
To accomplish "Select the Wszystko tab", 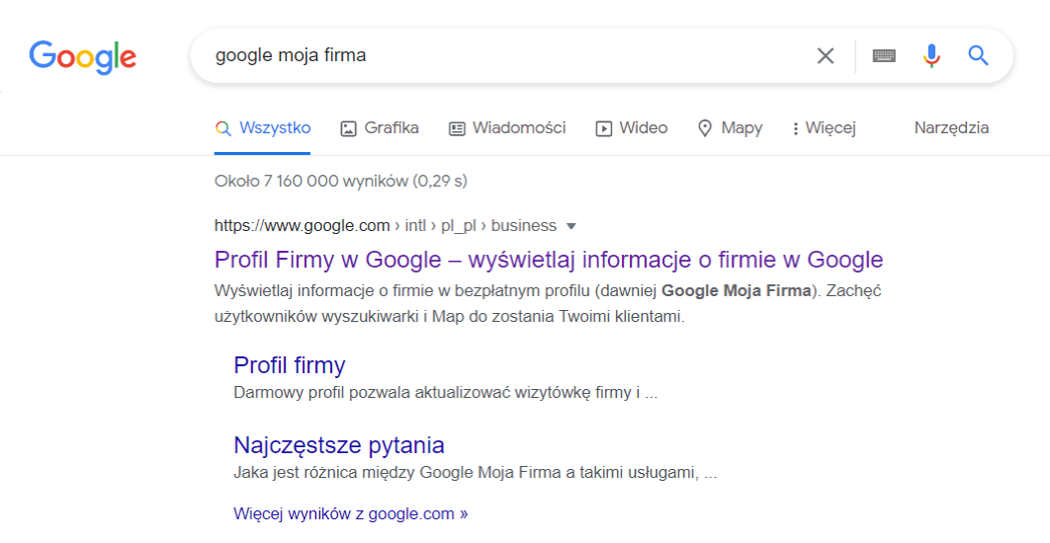I will 263,127.
